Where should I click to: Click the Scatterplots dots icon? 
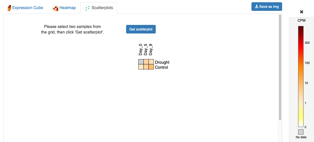[x=88, y=8]
